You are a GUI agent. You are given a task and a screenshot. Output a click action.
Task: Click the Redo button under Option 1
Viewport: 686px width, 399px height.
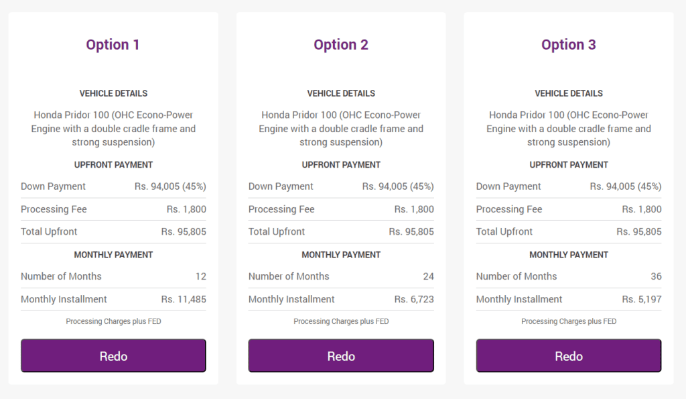coord(113,355)
